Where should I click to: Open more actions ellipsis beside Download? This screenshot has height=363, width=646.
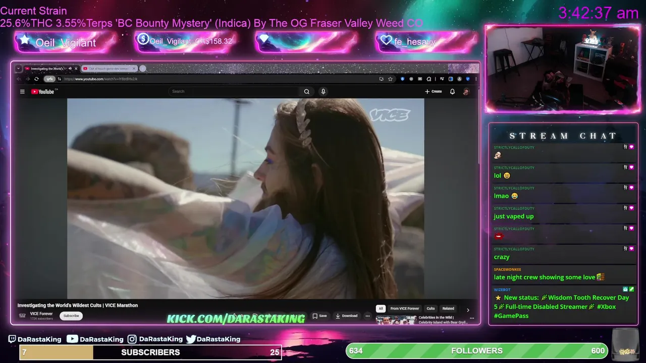367,316
